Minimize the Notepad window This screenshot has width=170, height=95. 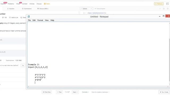click(x=160, y=16)
